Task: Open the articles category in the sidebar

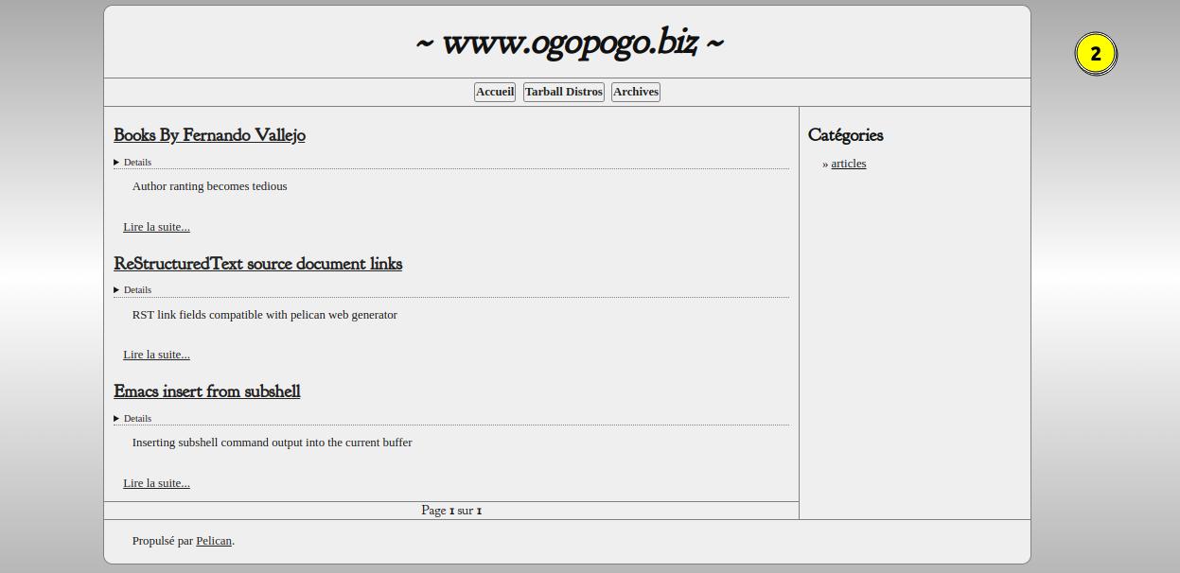Action: click(x=848, y=164)
